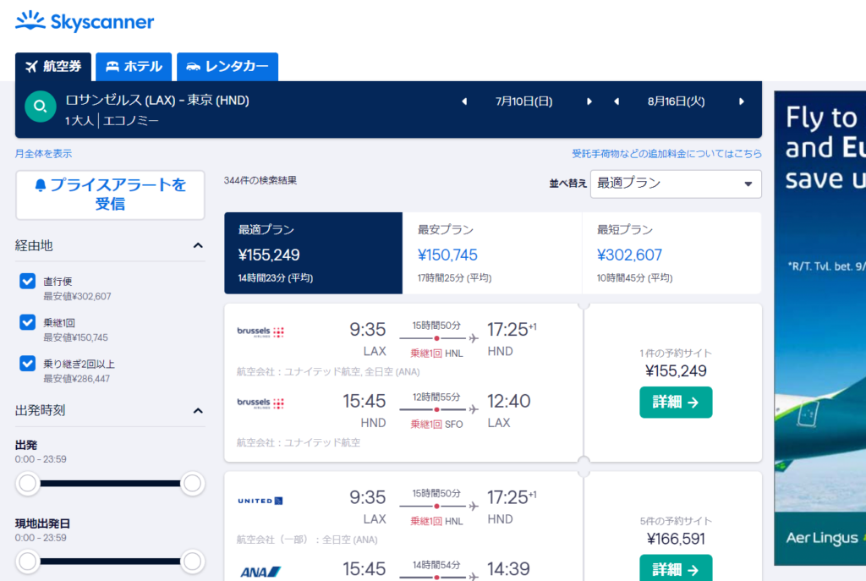Screen dimensions: 866x581
Task: Open the 受託手荷物 additional fees link
Action: [666, 154]
